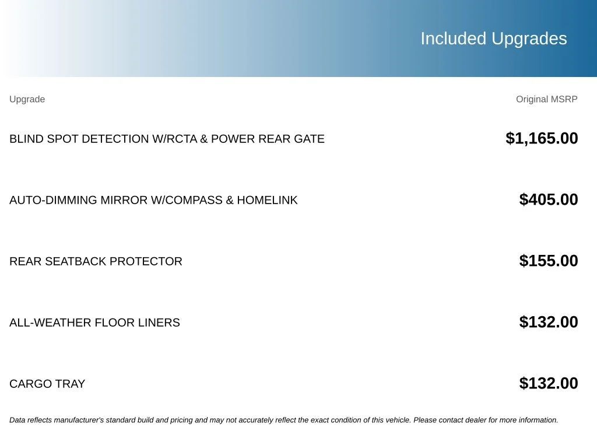Click the word PROTECTOR in seatback row

146,261
